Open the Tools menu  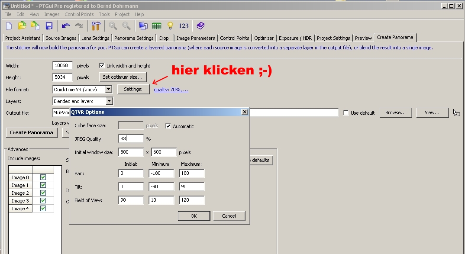104,14
